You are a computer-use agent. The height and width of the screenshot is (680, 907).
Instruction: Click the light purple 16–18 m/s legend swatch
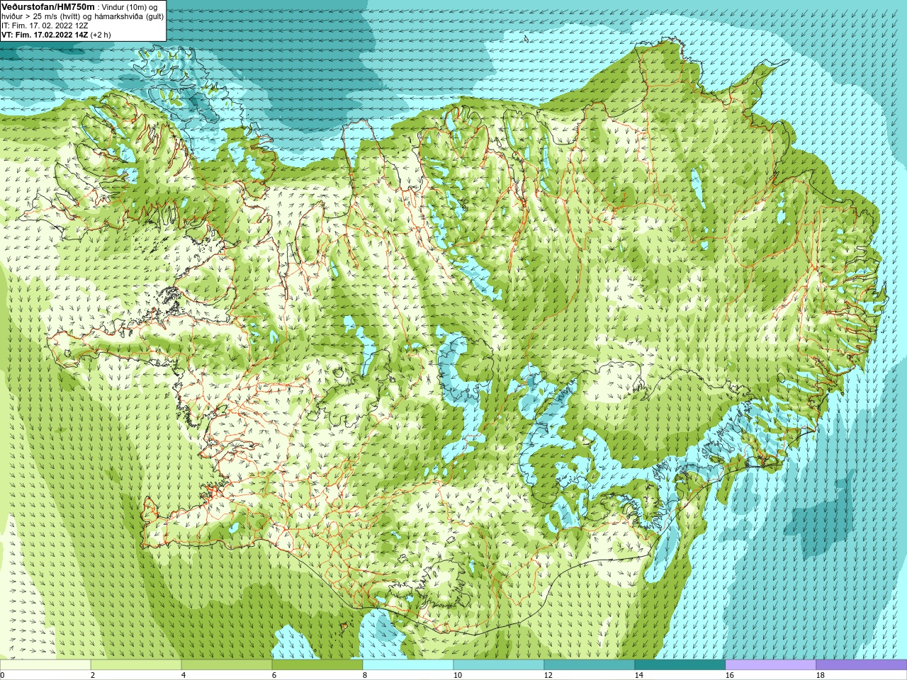pos(771,665)
